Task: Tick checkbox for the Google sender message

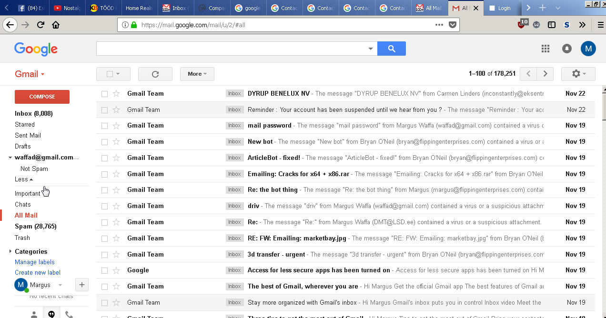Action: click(104, 270)
